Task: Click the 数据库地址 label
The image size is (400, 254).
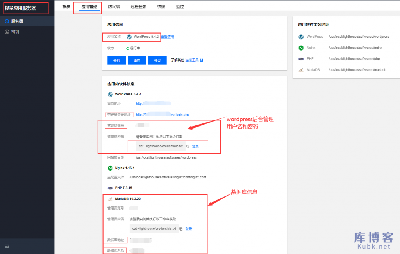Action: click(x=116, y=240)
